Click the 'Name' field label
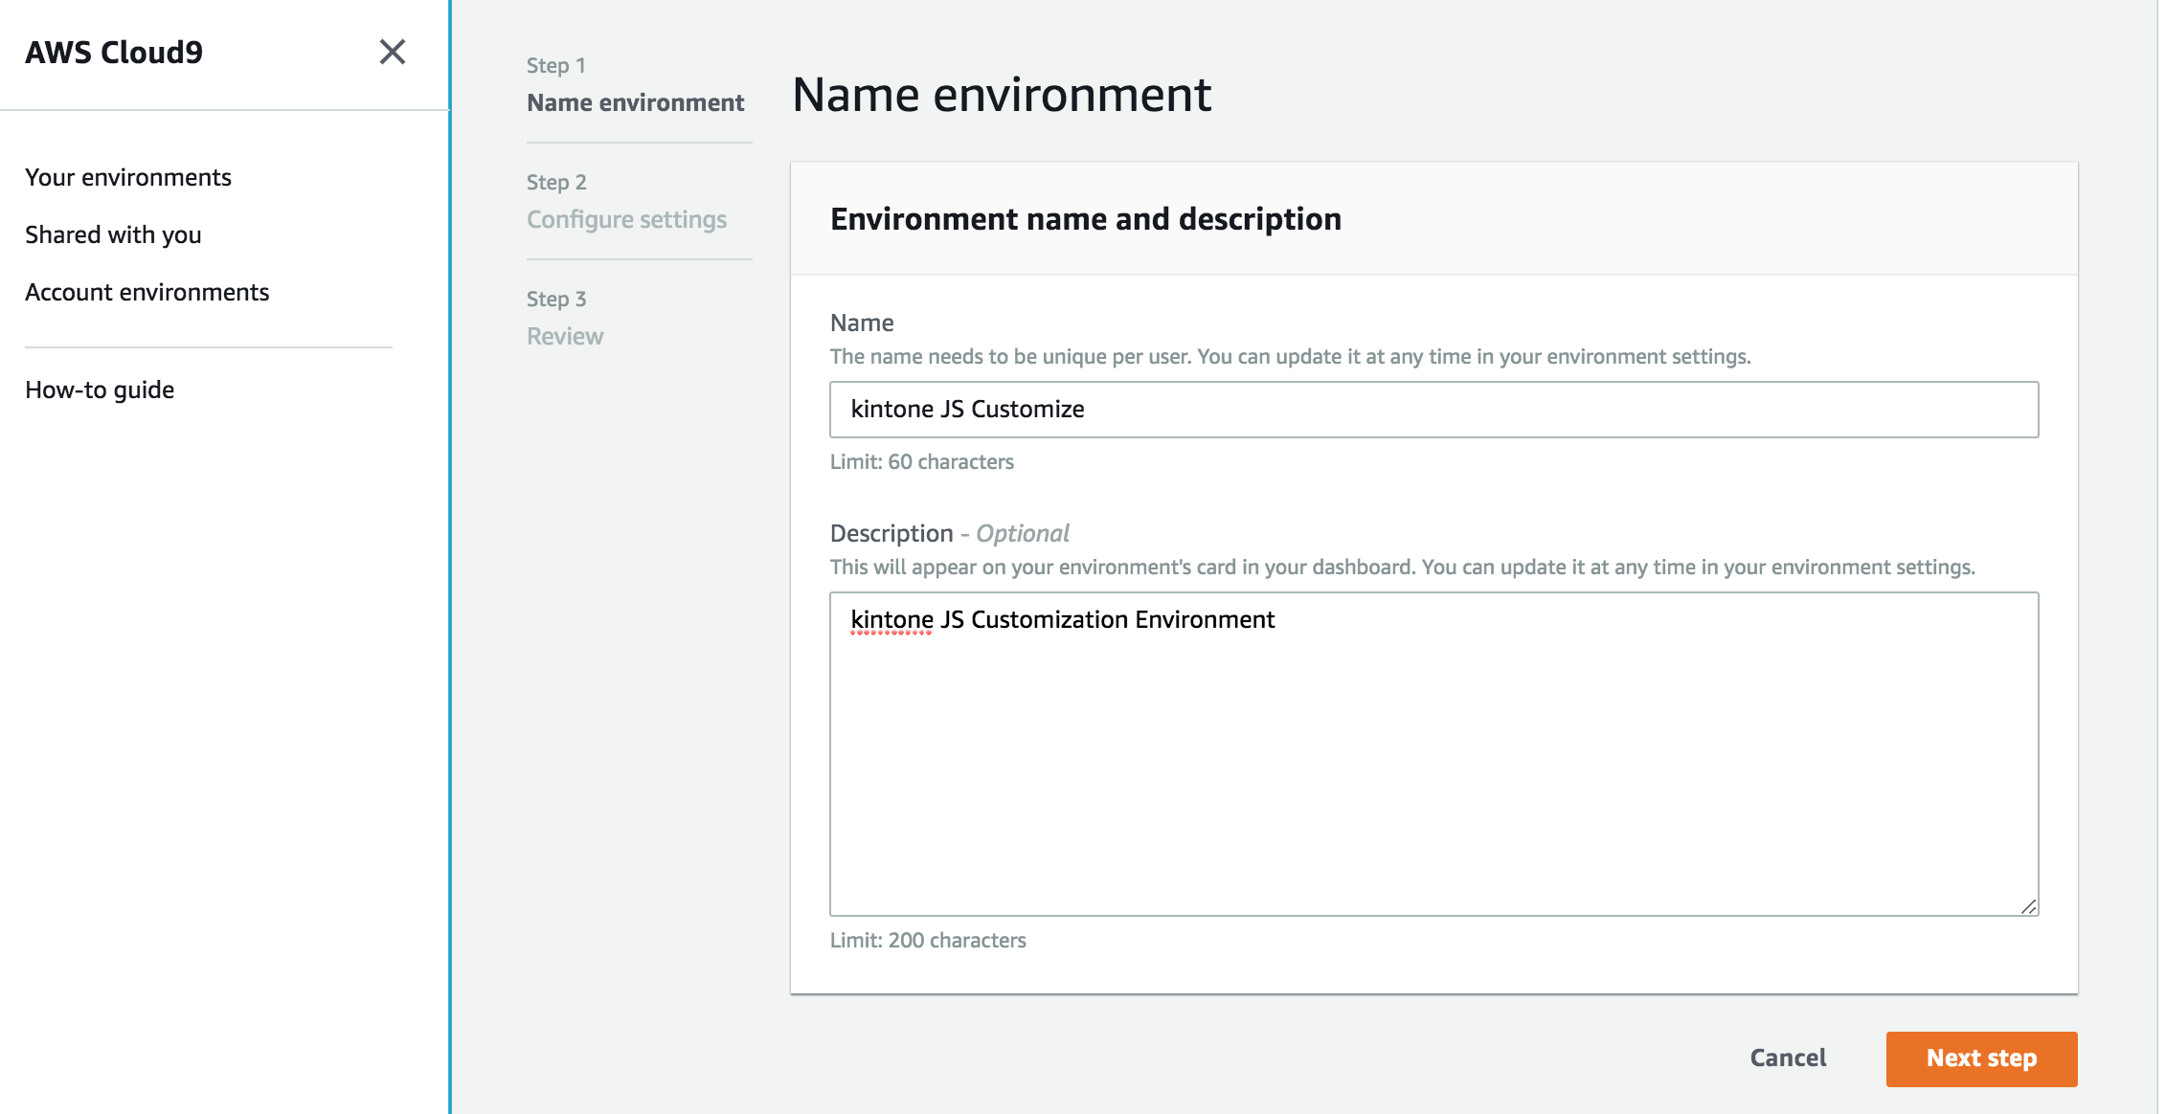This screenshot has height=1114, width=2166. (862, 323)
